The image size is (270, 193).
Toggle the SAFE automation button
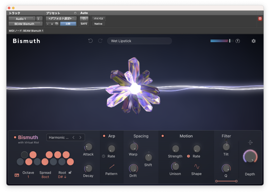(84, 24)
